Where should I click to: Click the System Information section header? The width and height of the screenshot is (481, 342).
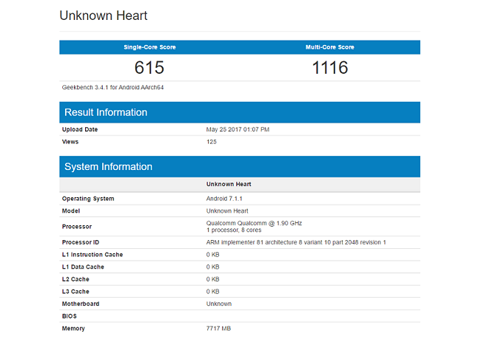[108, 167]
